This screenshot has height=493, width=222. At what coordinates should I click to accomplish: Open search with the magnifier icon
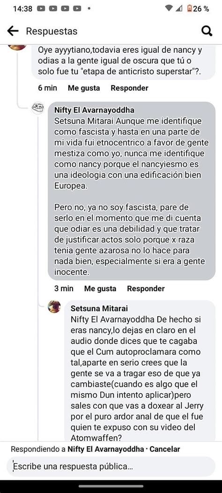point(207,31)
